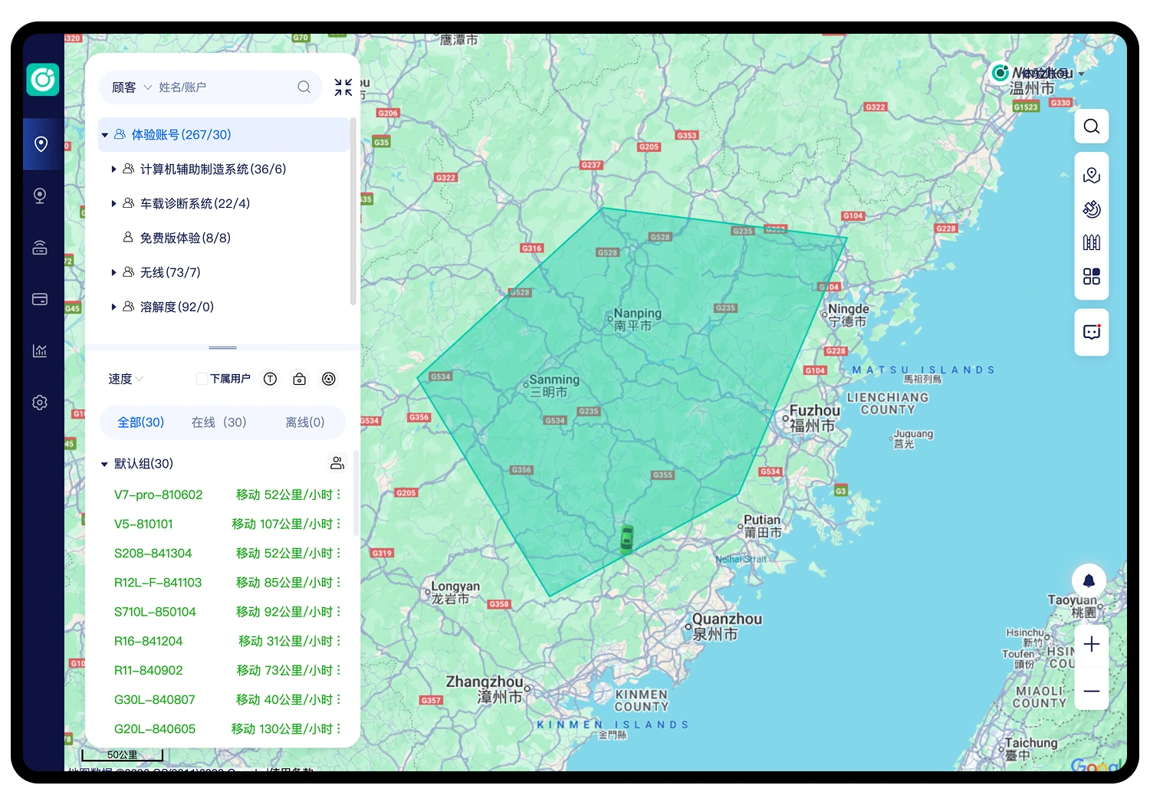1150x805 pixels.
Task: Expand the 计算机辅助制造系统 tree node
Action: coord(113,169)
